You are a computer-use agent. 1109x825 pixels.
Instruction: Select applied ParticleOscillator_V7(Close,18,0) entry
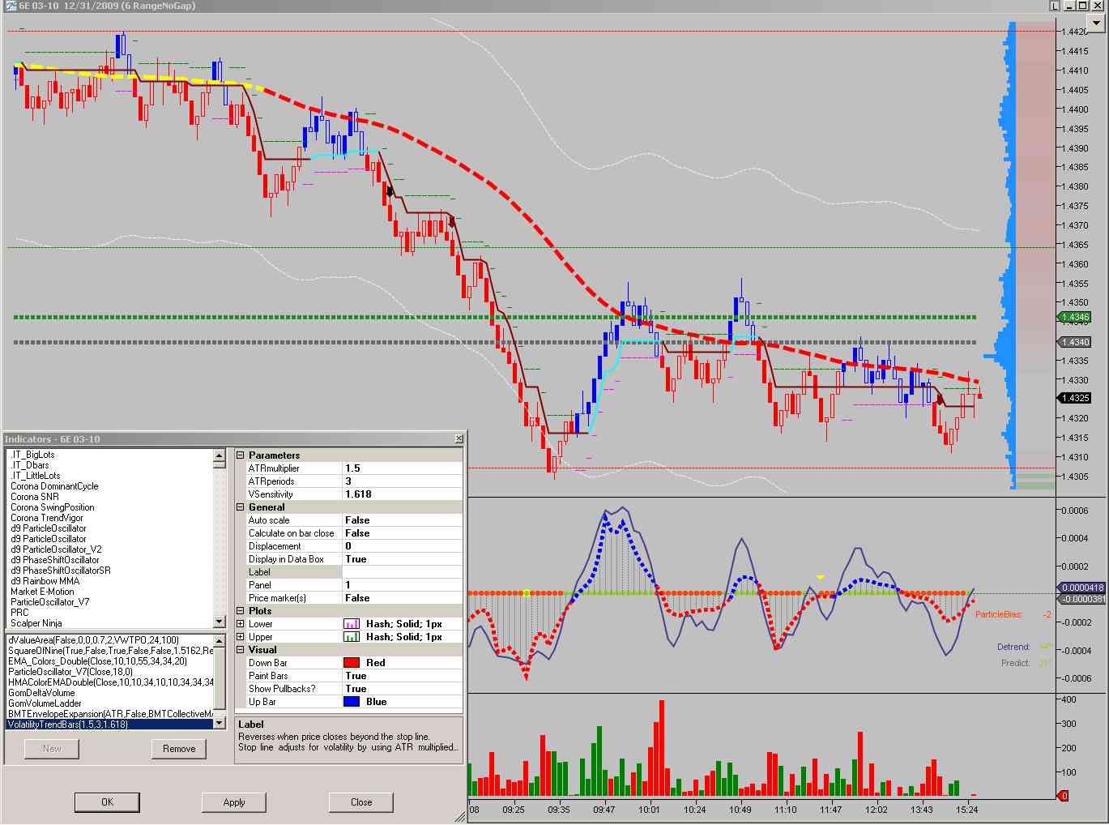(x=109, y=672)
